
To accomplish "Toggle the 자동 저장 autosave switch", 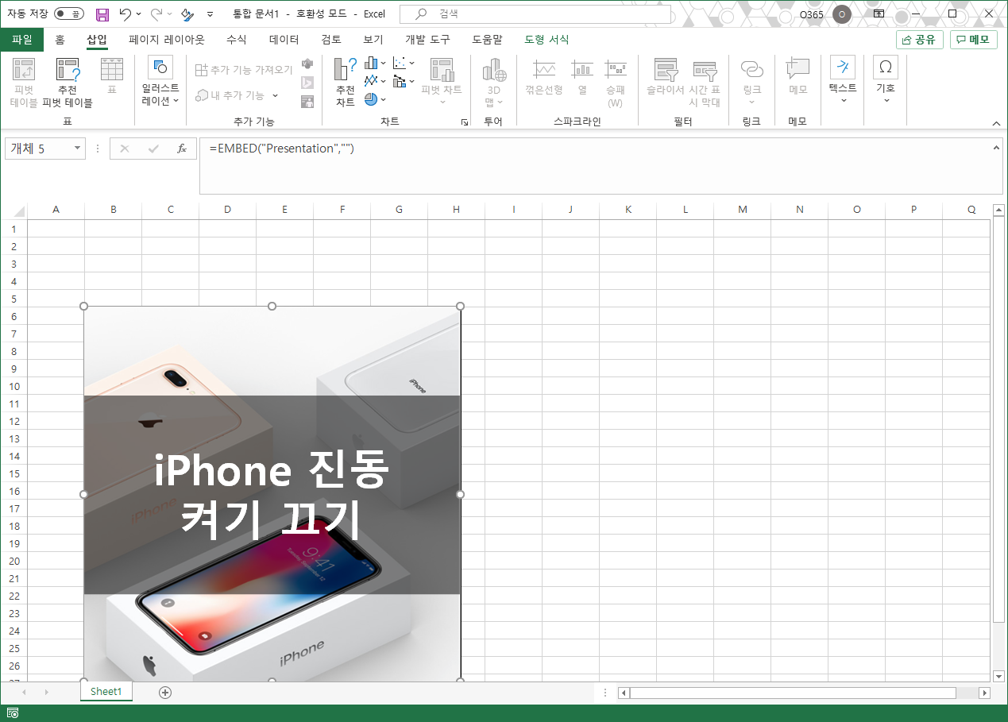I will coord(68,14).
